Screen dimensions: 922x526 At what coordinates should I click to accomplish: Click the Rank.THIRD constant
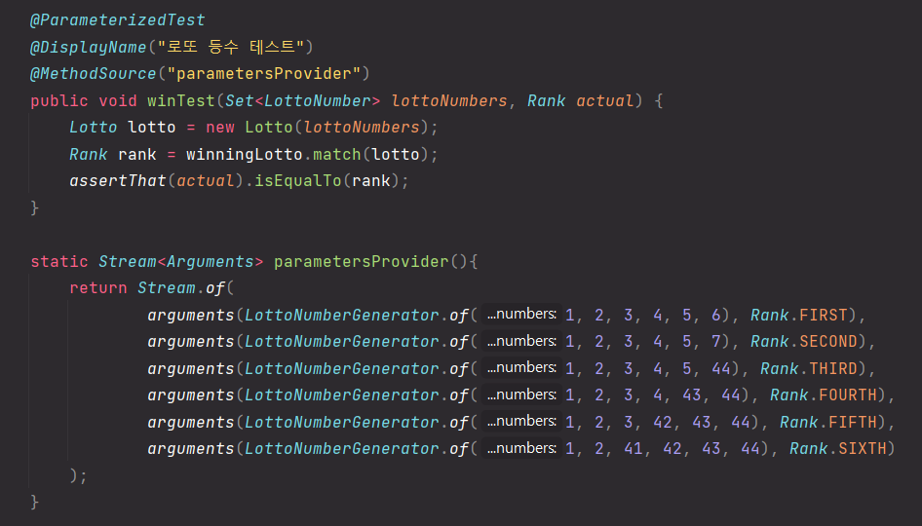809,368
